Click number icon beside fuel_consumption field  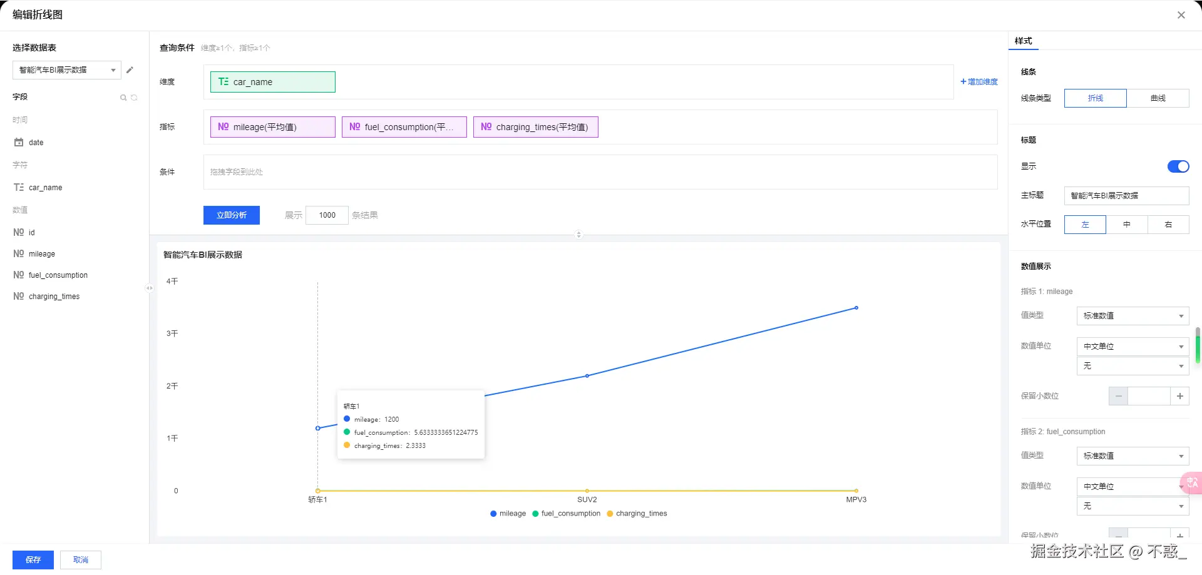coord(19,275)
